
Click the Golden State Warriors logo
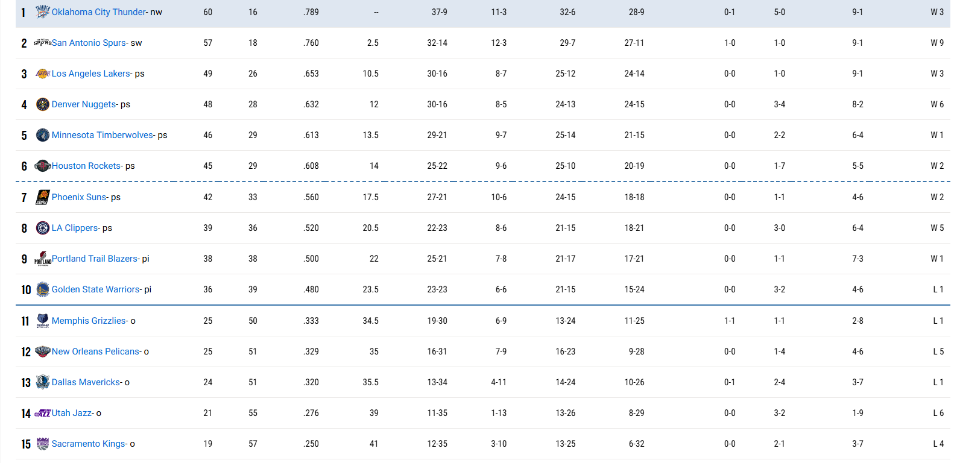click(43, 289)
